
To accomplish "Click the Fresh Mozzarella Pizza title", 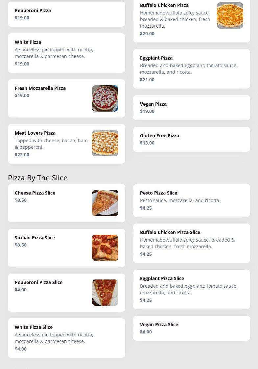I will pos(40,88).
